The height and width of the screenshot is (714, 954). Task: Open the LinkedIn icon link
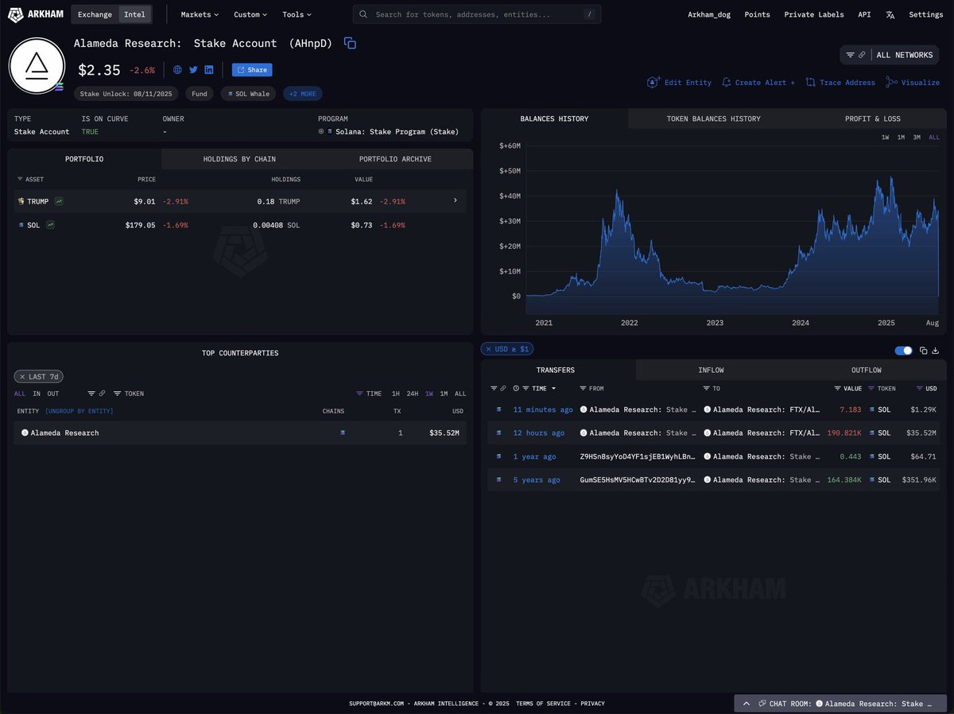(209, 70)
